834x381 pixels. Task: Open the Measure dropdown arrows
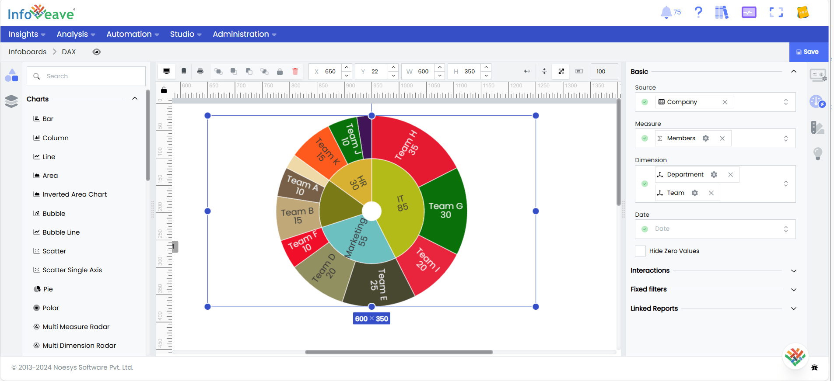click(x=786, y=138)
